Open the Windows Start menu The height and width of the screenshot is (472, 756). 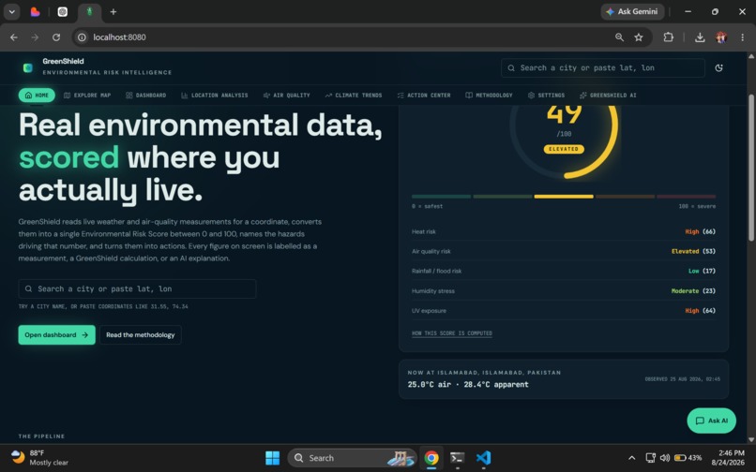[x=272, y=458]
